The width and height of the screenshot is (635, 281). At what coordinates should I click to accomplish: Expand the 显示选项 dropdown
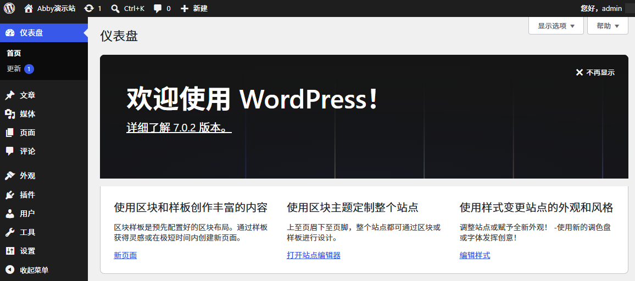click(556, 26)
